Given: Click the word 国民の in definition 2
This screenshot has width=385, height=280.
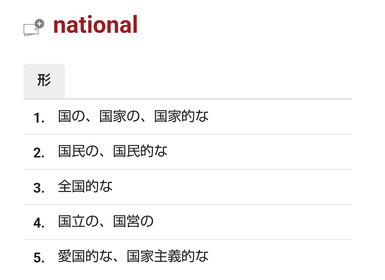Looking at the screenshot, I should point(78,151).
